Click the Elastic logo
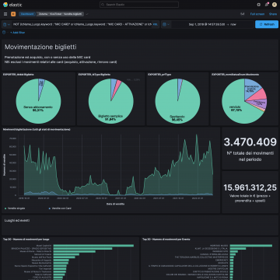This screenshot has width=280, height=280. click(12, 5)
